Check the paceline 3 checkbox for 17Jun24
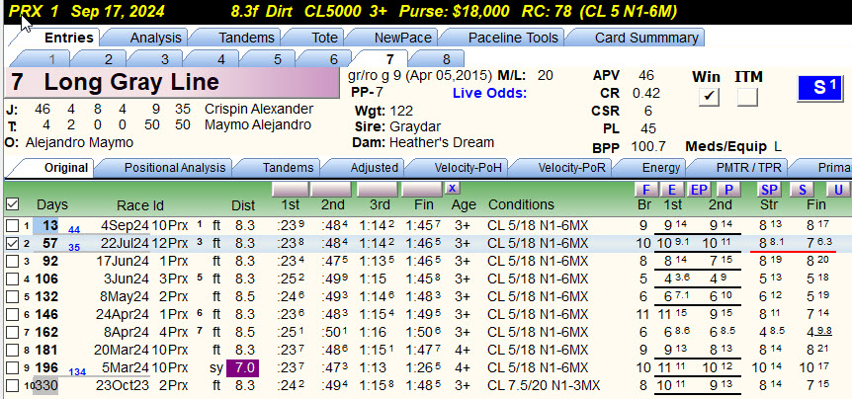Screen dimensions: 852x399 12,262
